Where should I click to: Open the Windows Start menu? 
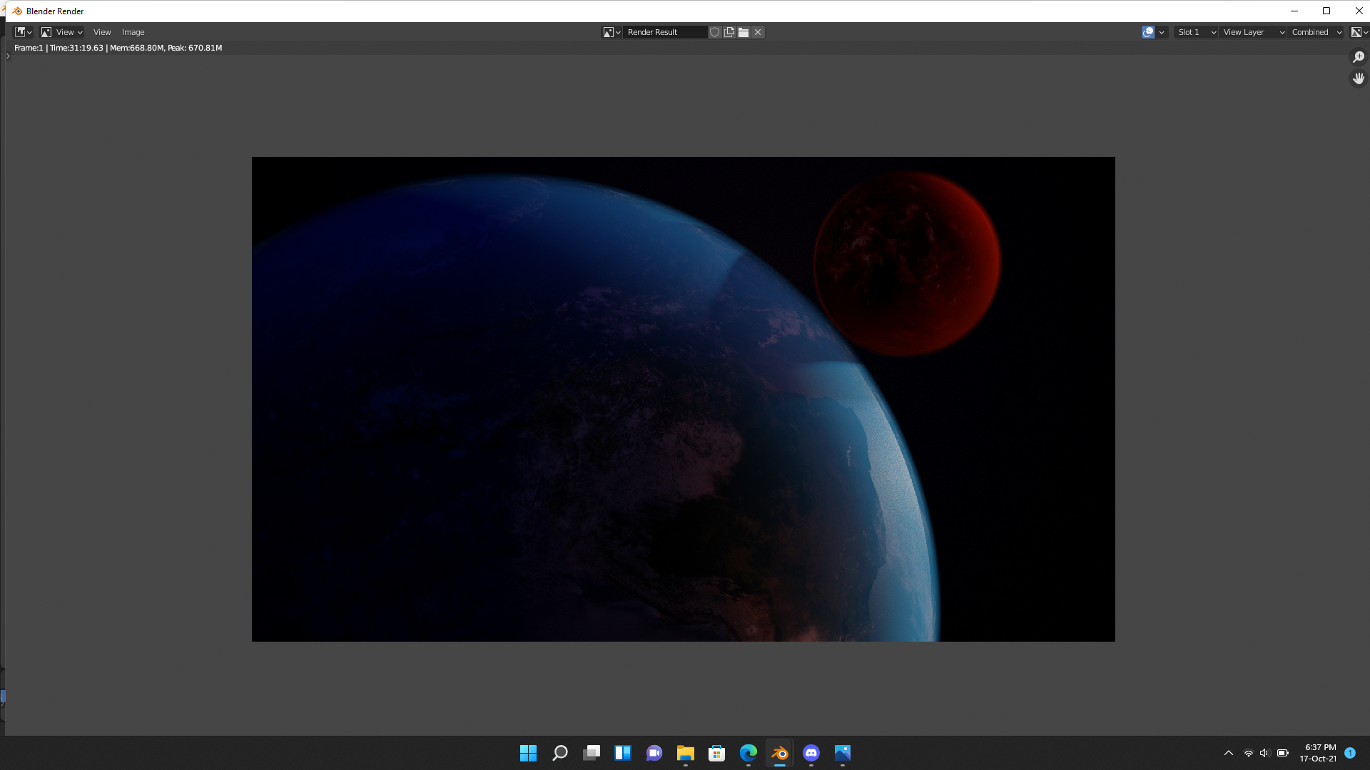point(528,753)
